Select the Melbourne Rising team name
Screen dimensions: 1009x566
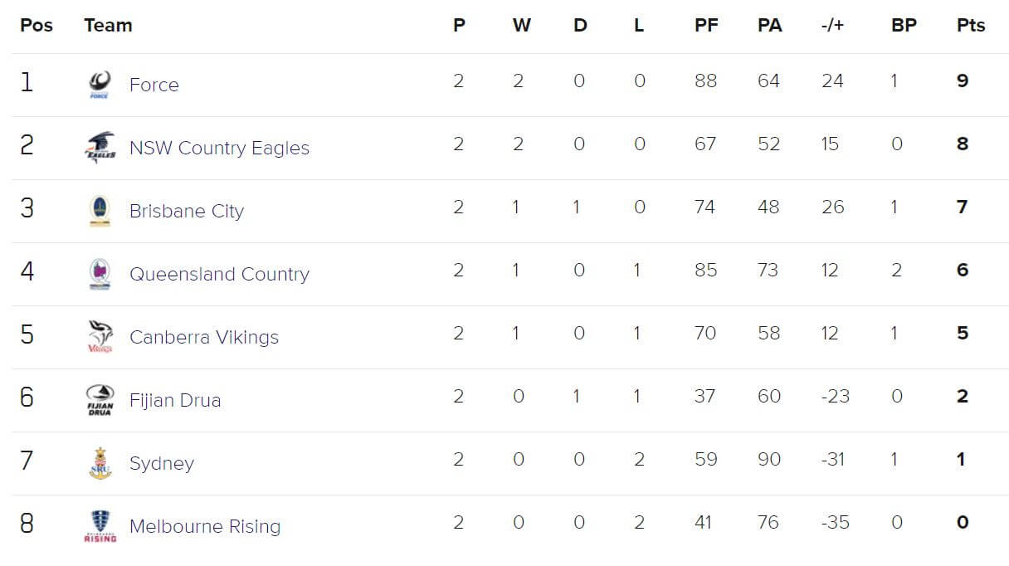(x=205, y=526)
